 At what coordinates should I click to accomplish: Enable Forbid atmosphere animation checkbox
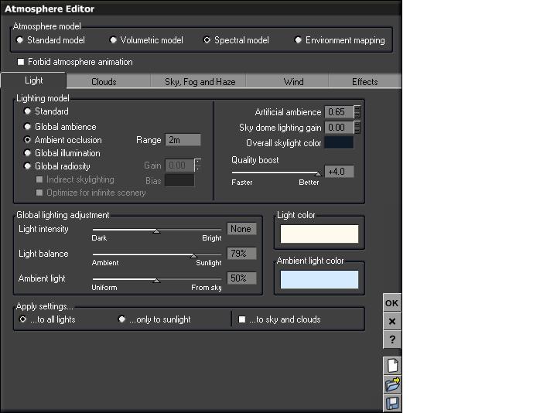21,62
